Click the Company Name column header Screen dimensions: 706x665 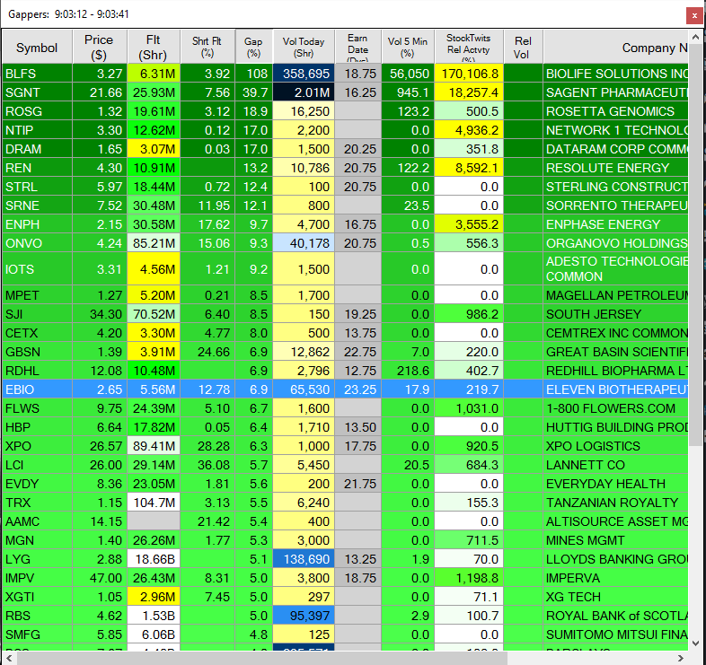pyautogui.click(x=616, y=48)
